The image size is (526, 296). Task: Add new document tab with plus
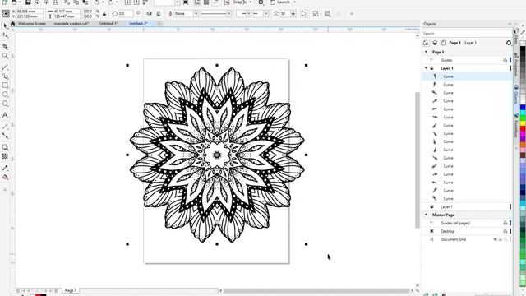(159, 24)
